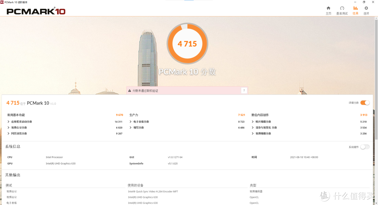Screen dimensions: 378x205
Task: Open the 选项 settings gear icon
Action: pyautogui.click(x=366, y=8)
